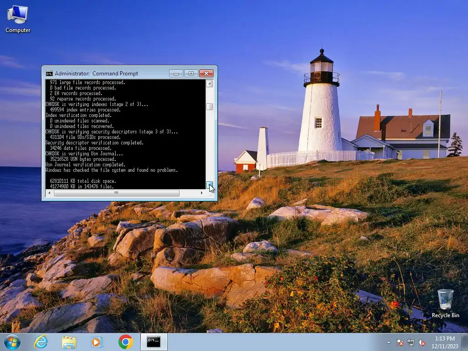Click 'Security descriptor verification completed.' line
Screen dimensions: 468x351
tap(94, 143)
